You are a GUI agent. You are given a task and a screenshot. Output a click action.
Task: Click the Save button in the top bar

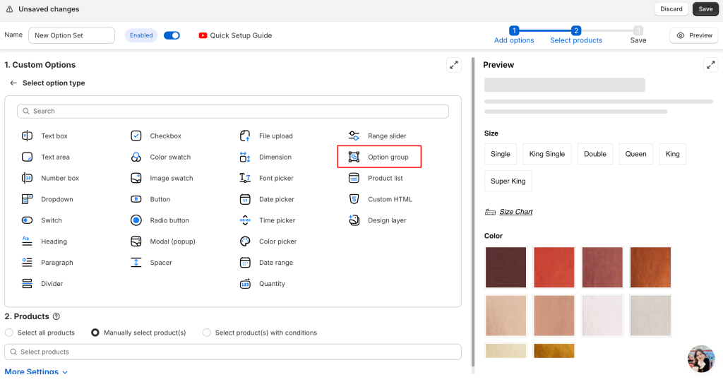pos(705,9)
